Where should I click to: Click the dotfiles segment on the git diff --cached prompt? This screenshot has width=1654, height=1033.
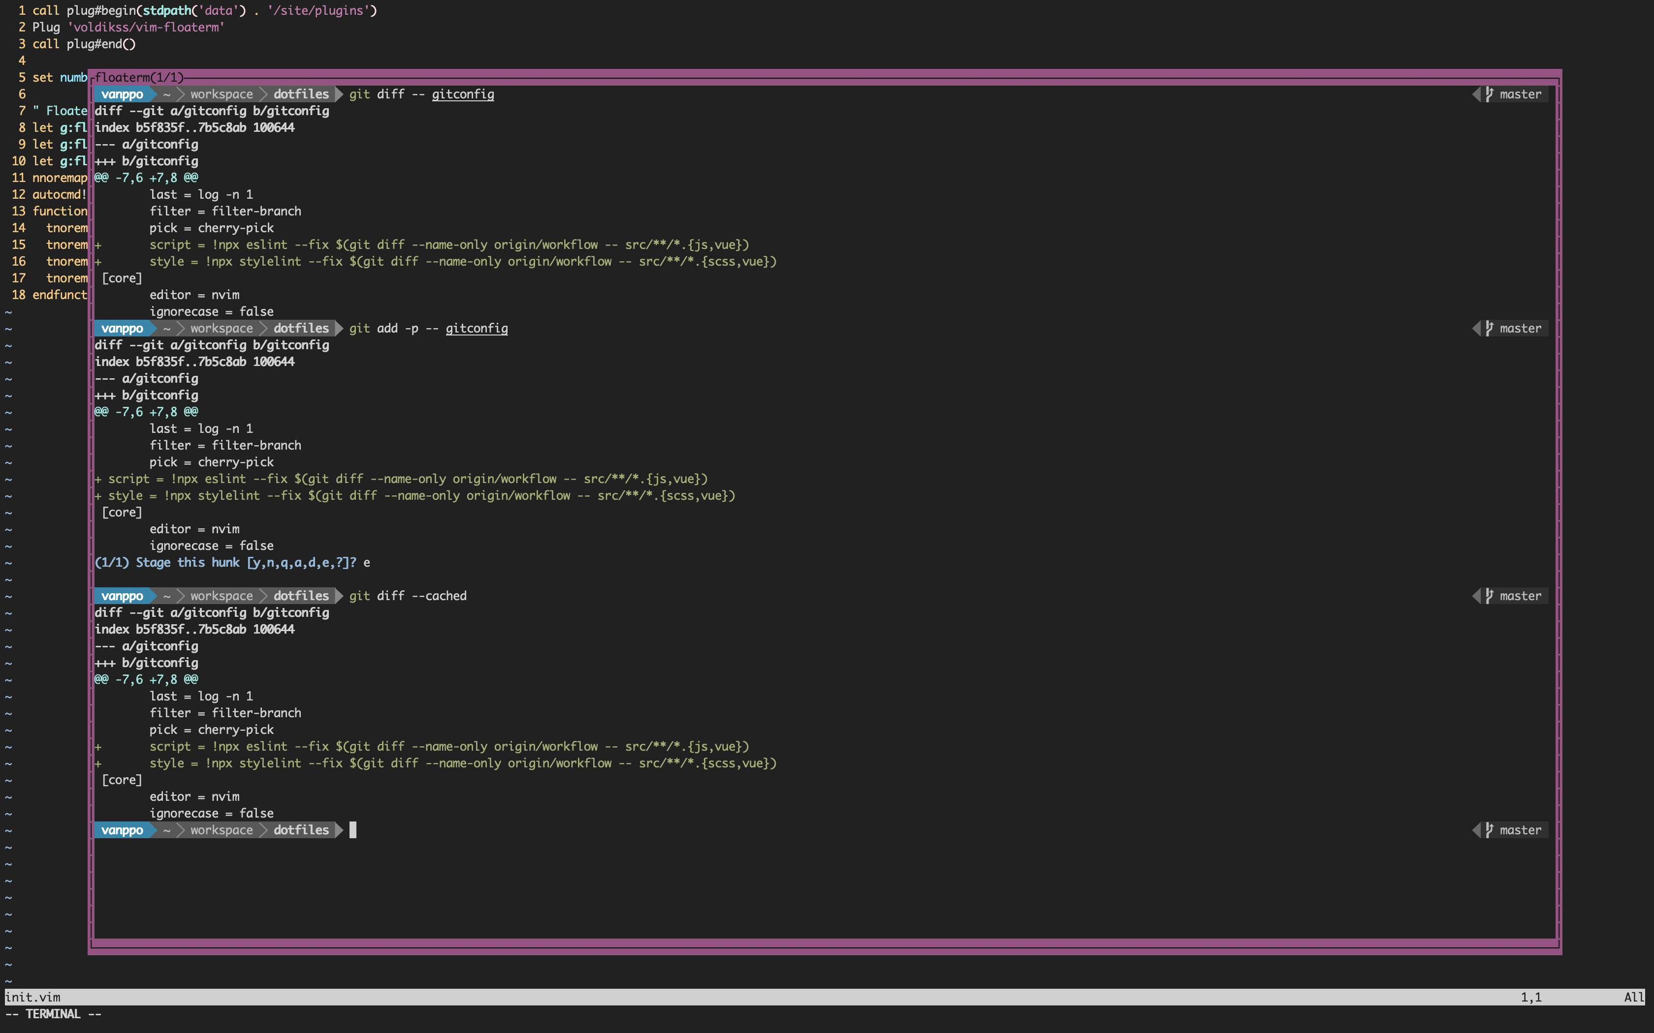tap(301, 596)
